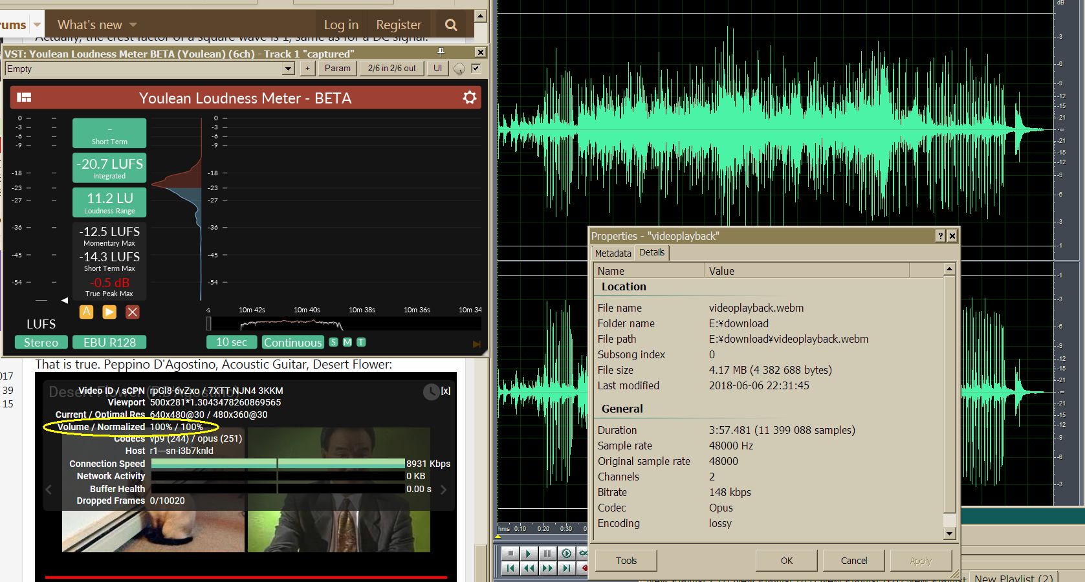The image size is (1085, 582).
Task: Click the Value column header
Action: coord(806,270)
